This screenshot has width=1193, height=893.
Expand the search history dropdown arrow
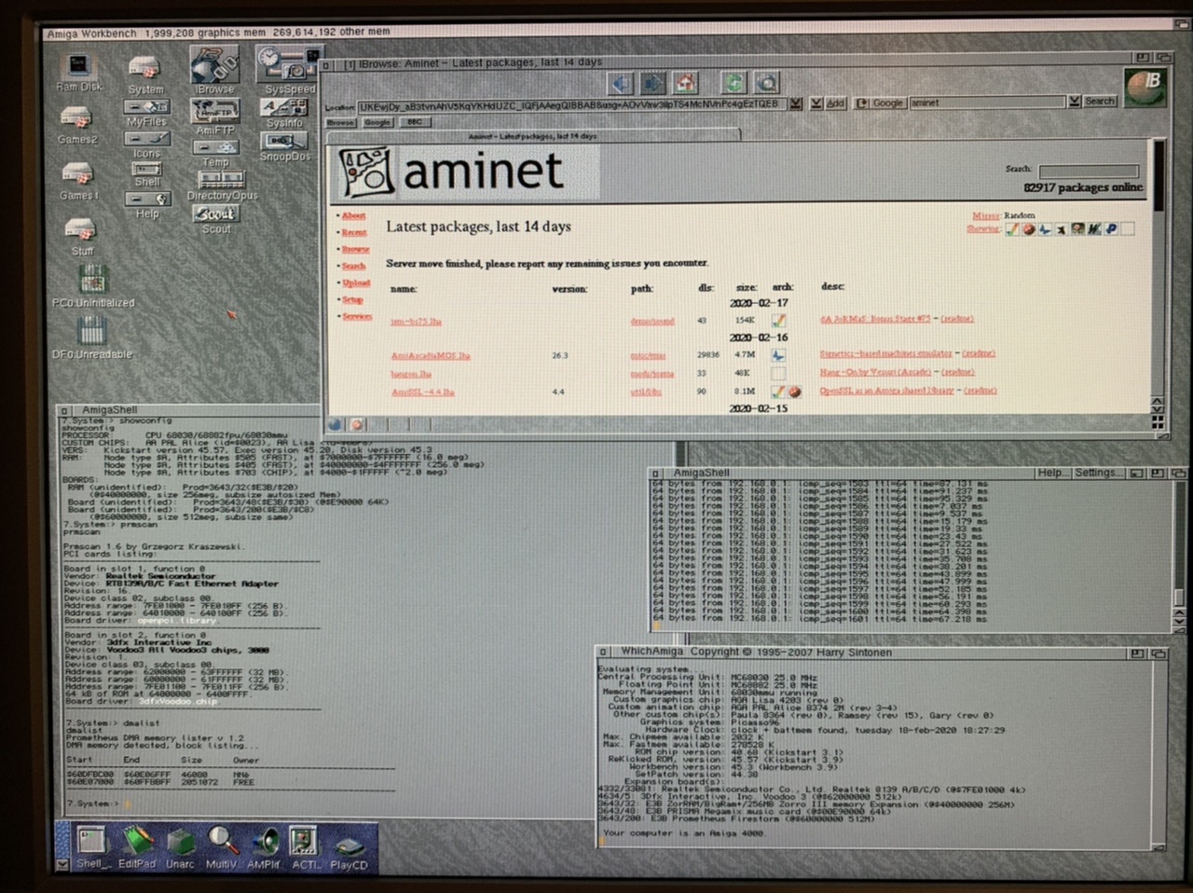pyautogui.click(x=1074, y=102)
